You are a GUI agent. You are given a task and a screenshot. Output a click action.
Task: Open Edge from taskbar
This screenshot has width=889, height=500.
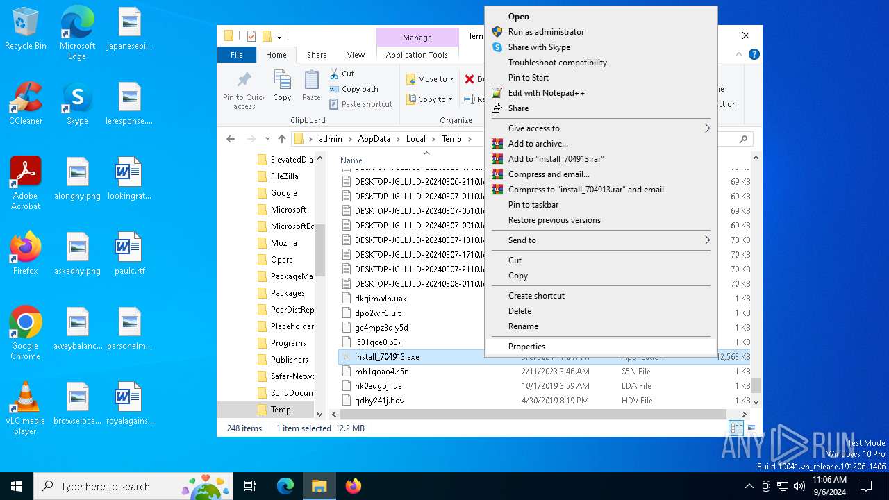[x=285, y=486]
